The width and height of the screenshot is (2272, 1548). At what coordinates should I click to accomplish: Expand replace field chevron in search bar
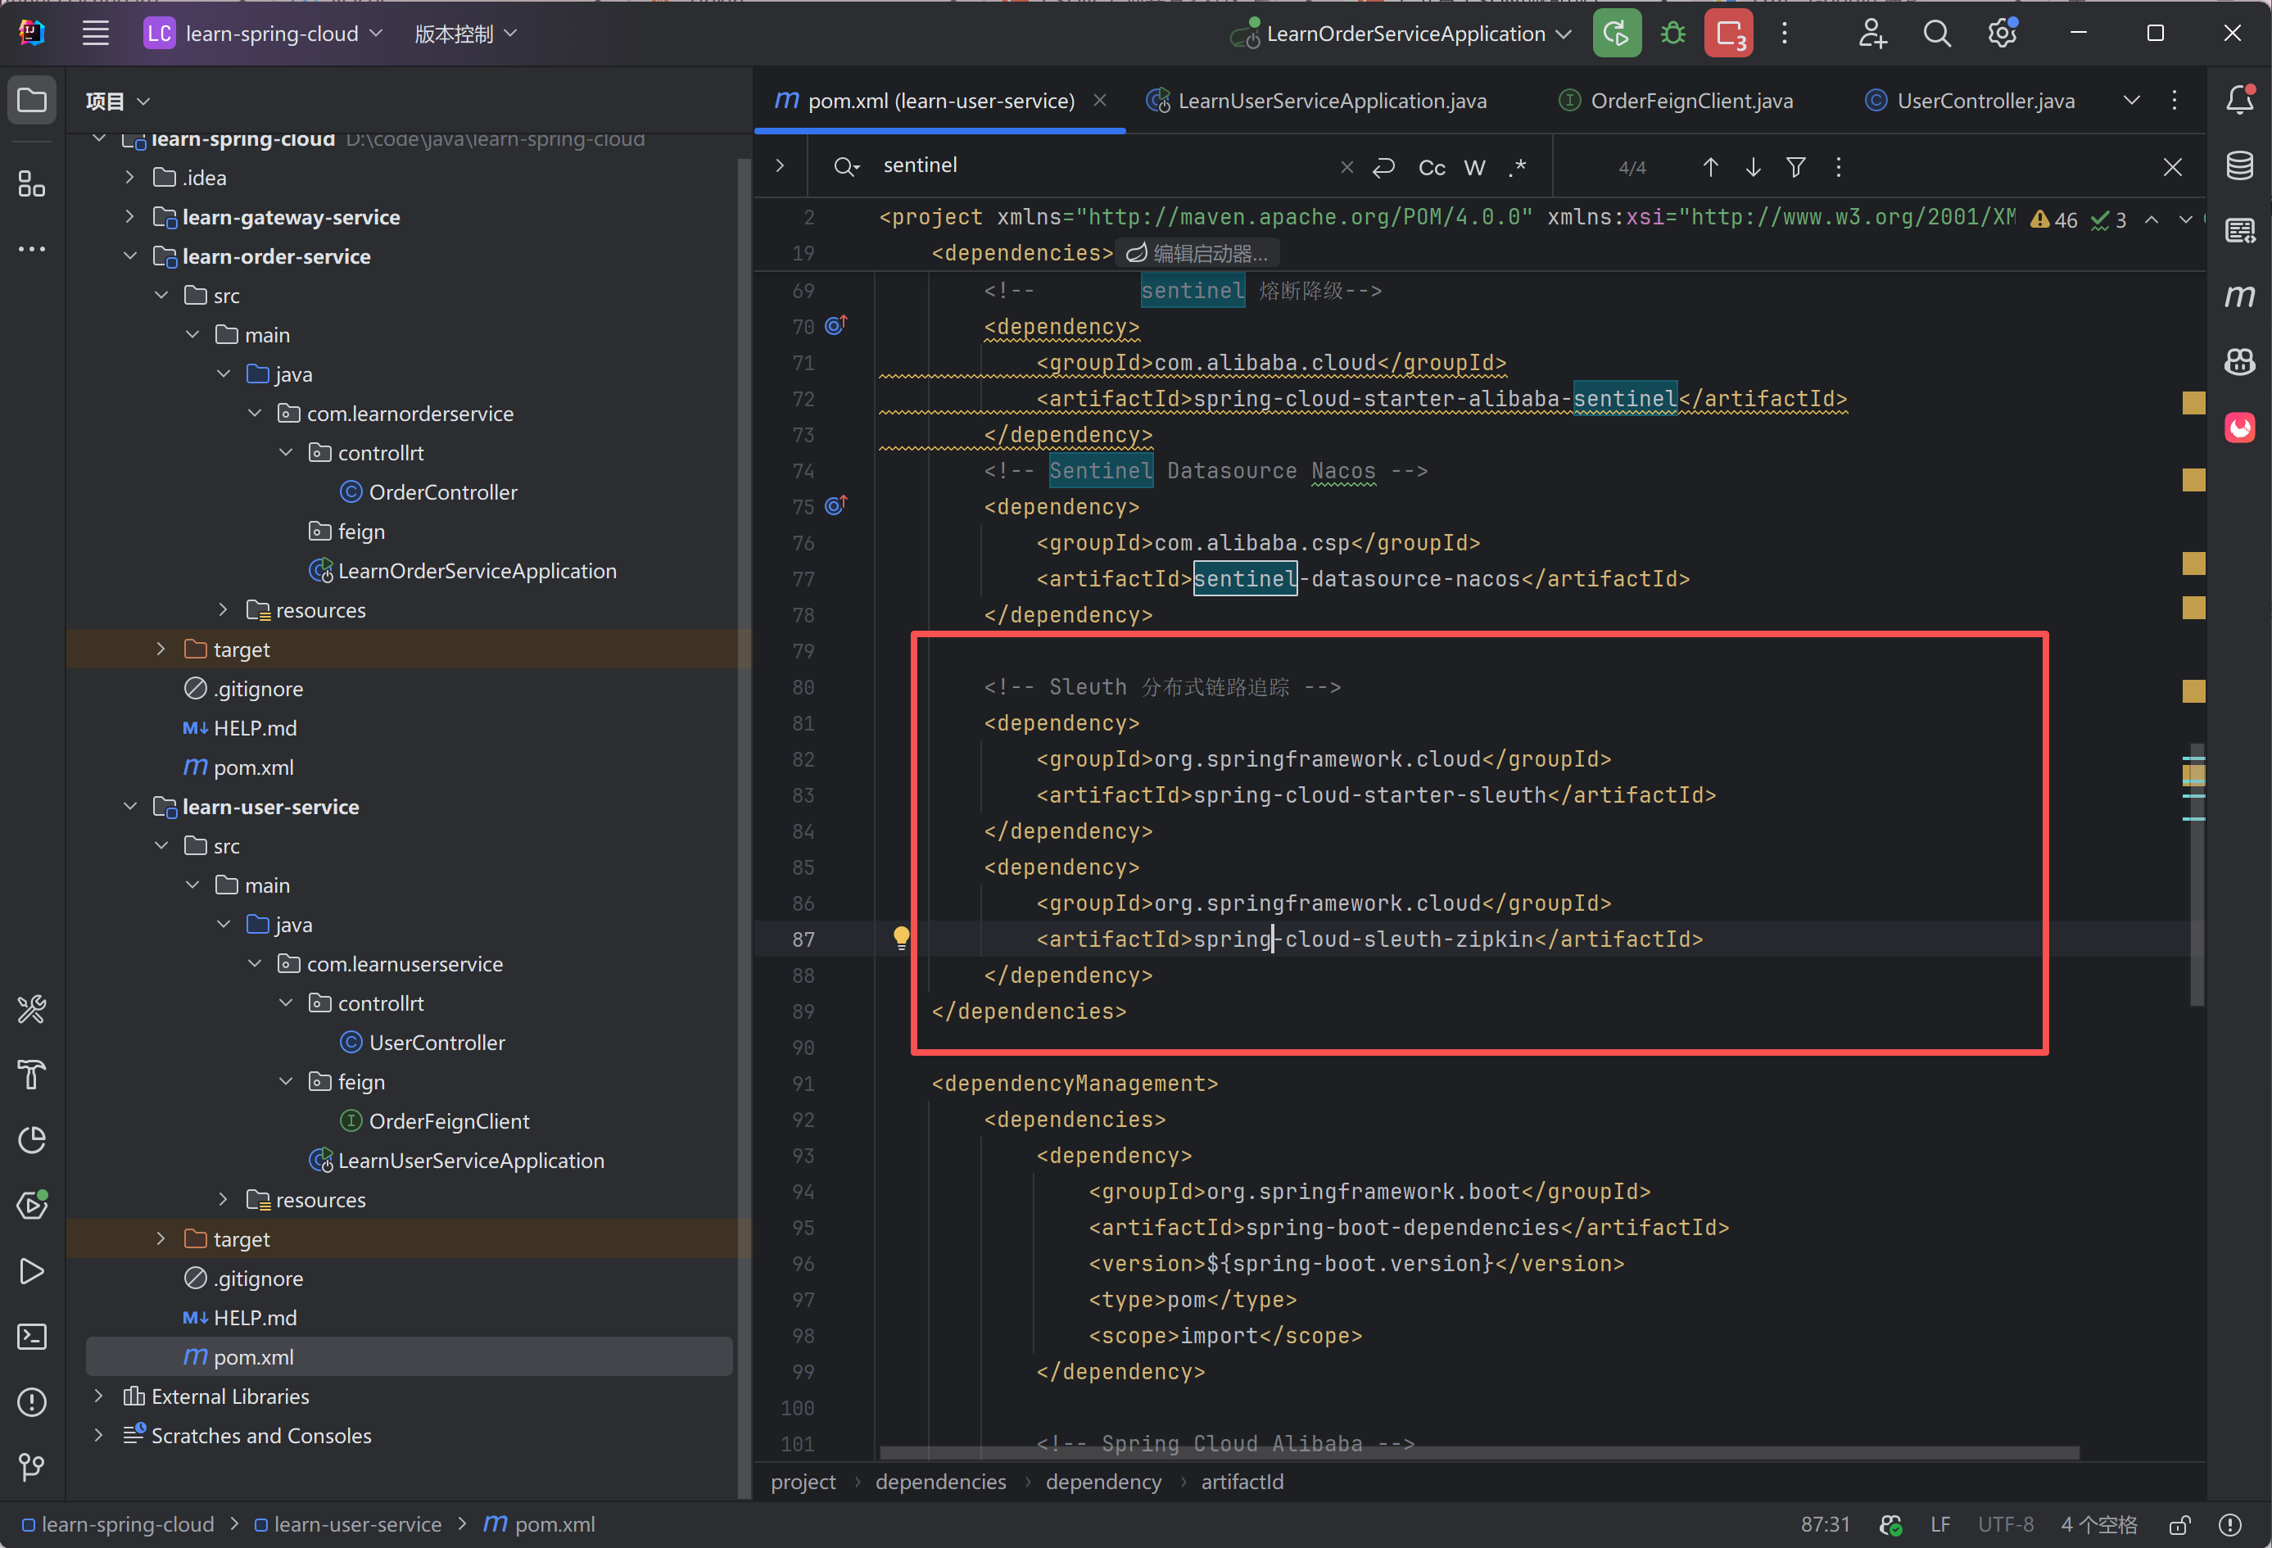click(779, 165)
